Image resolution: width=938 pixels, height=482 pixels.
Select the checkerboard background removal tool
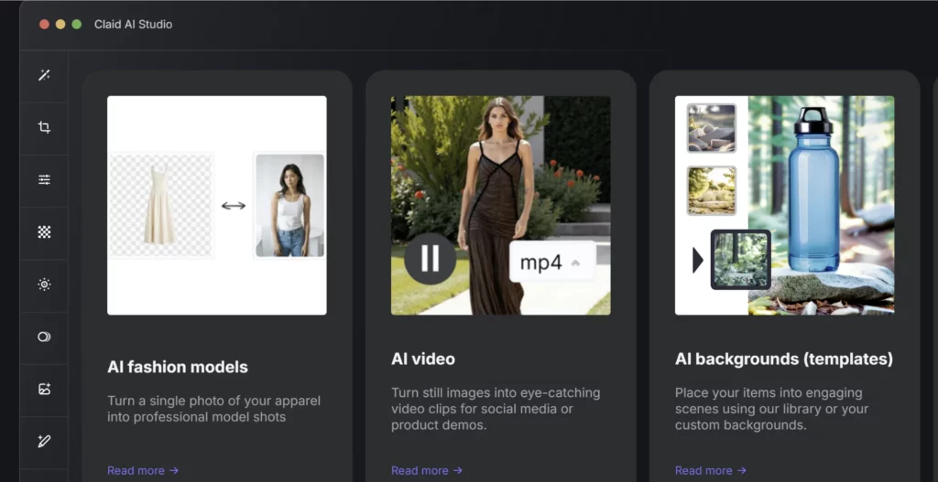[x=44, y=232]
